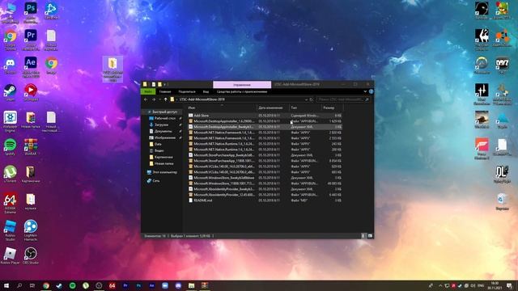This screenshot has width=518, height=291.
Task: Sort files by Type column header
Action: click(x=305, y=108)
